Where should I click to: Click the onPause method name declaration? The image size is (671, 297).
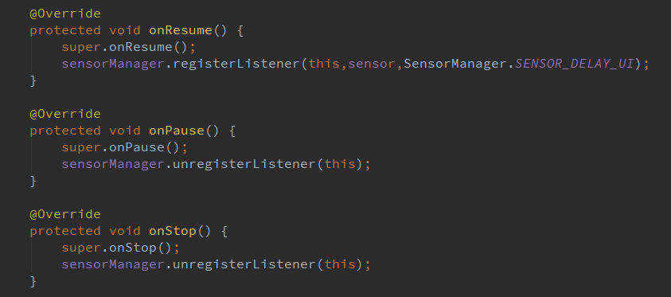click(x=177, y=131)
